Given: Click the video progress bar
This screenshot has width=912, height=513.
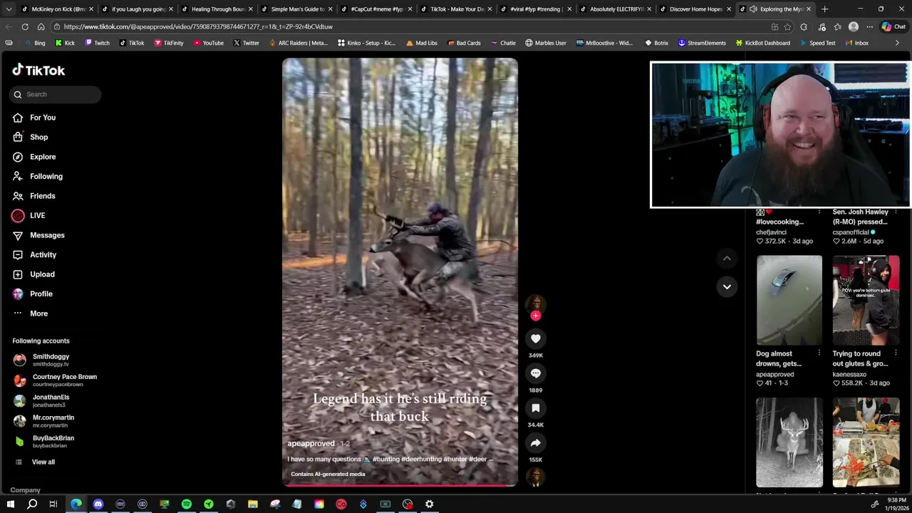Looking at the screenshot, I should (x=400, y=485).
